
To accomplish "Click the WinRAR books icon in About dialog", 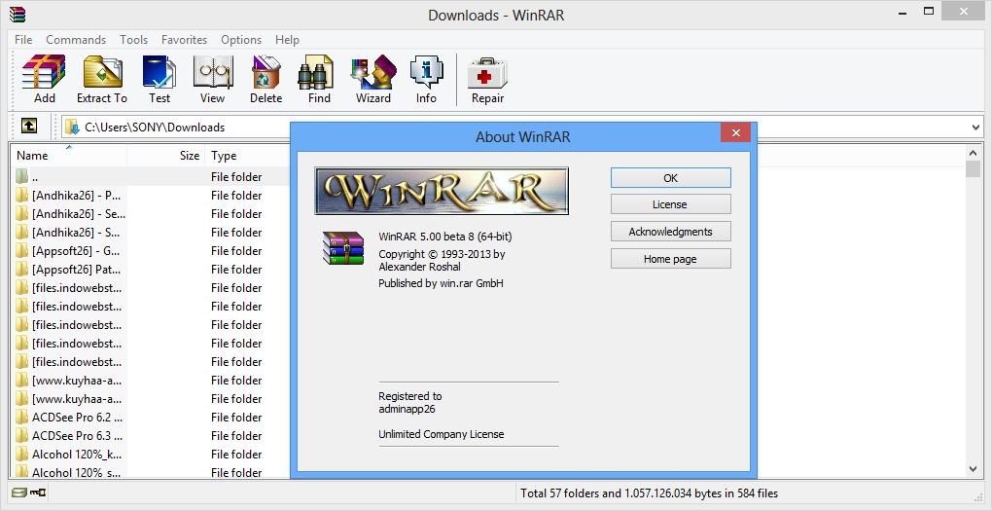I will [343, 247].
